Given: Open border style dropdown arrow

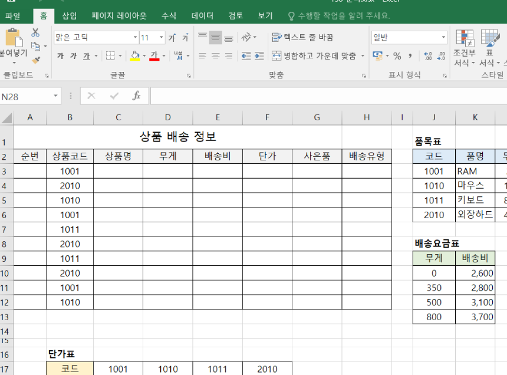Looking at the screenshot, I should tap(120, 56).
